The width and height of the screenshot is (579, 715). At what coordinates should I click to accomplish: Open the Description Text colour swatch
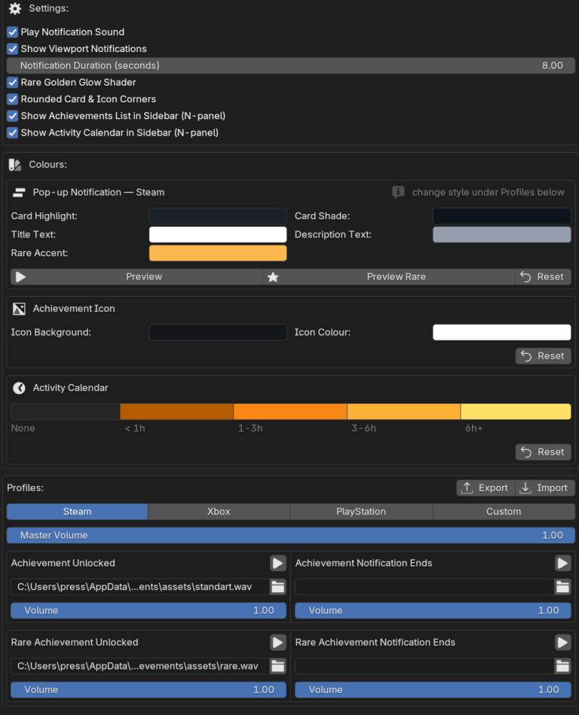pos(502,234)
